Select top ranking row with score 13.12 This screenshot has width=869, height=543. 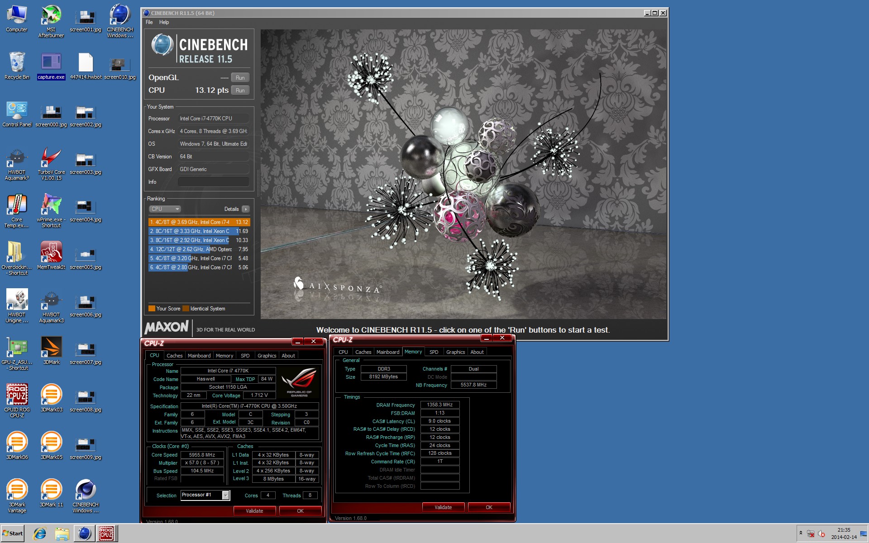[x=199, y=222]
